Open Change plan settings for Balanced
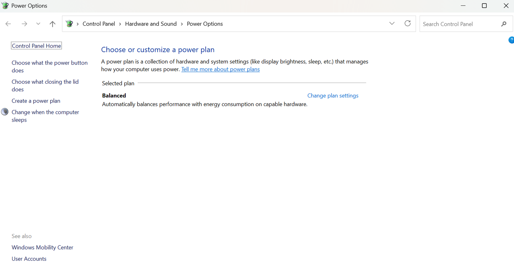The height and width of the screenshot is (268, 514). click(x=332, y=96)
